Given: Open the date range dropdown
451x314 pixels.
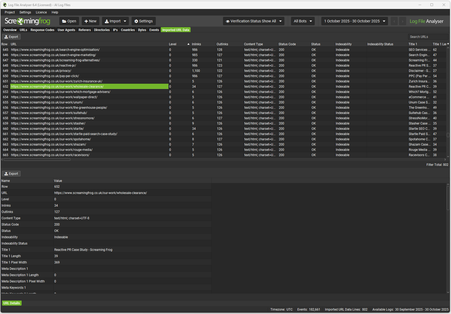Looking at the screenshot, I should pos(354,21).
